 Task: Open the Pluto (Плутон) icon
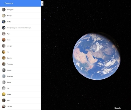pos(4,106)
